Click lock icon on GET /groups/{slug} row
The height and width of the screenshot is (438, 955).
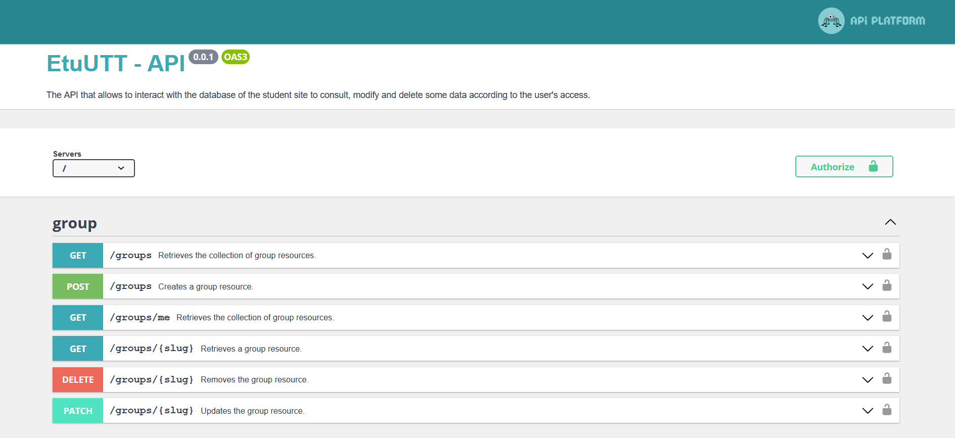(x=887, y=348)
